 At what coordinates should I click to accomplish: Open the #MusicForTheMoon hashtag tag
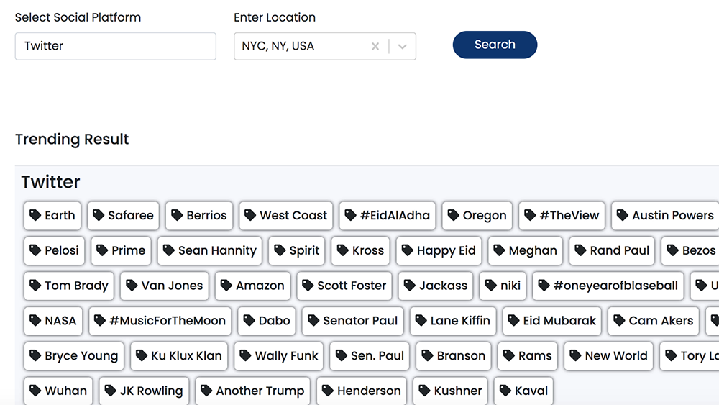[x=160, y=321]
